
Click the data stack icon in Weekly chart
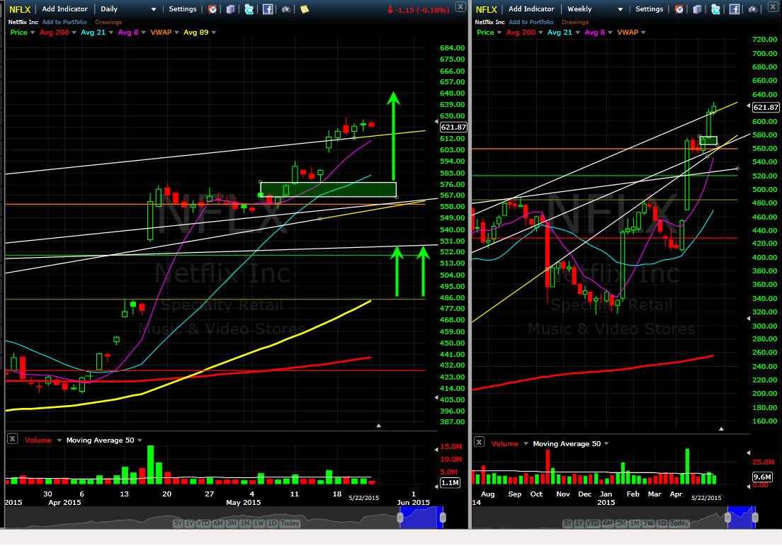[697, 9]
